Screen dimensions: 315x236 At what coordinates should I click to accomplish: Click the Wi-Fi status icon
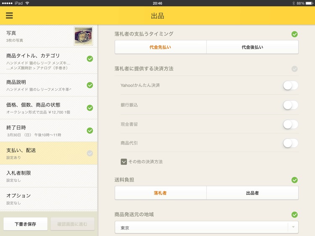coord(27,3)
